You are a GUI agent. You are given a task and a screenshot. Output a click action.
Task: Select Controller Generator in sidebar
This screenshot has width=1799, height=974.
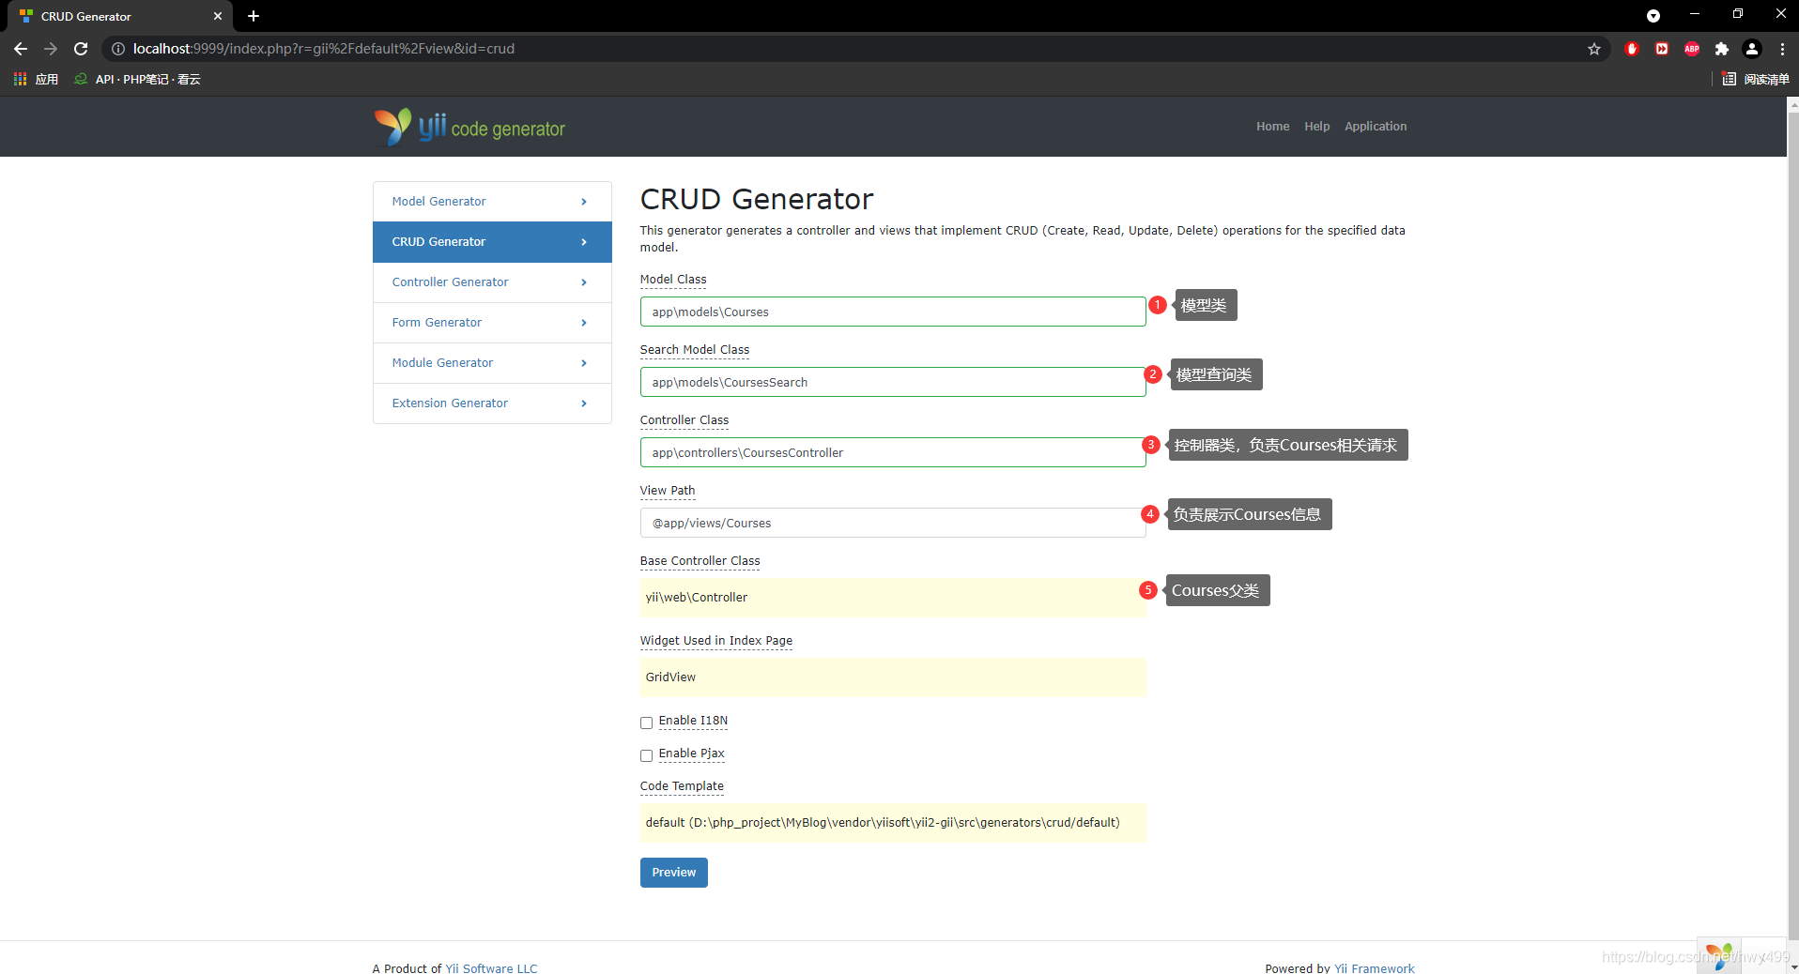click(x=492, y=282)
